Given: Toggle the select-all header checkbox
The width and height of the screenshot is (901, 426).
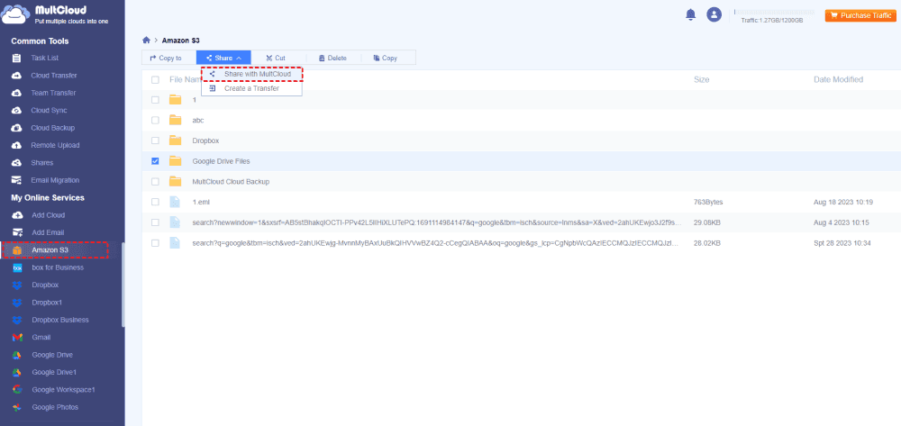Looking at the screenshot, I should click(x=155, y=80).
